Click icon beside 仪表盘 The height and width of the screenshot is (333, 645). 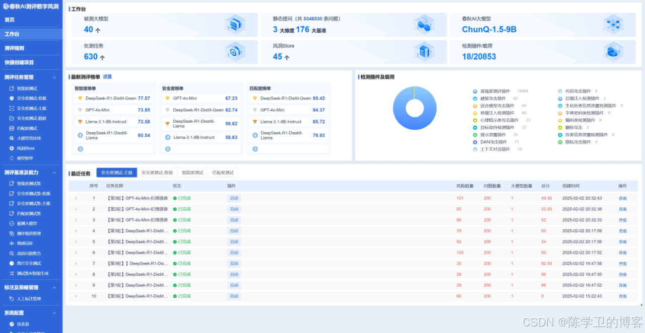tap(12, 324)
